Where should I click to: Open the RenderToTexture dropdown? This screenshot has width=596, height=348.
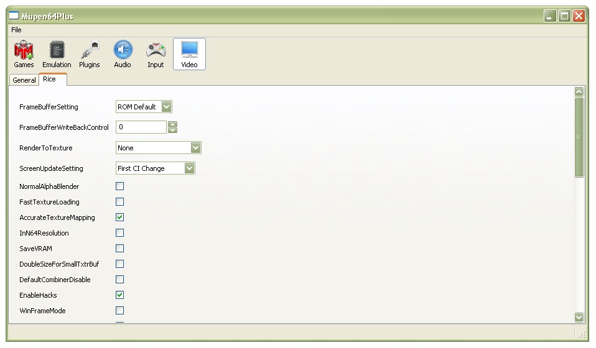158,148
